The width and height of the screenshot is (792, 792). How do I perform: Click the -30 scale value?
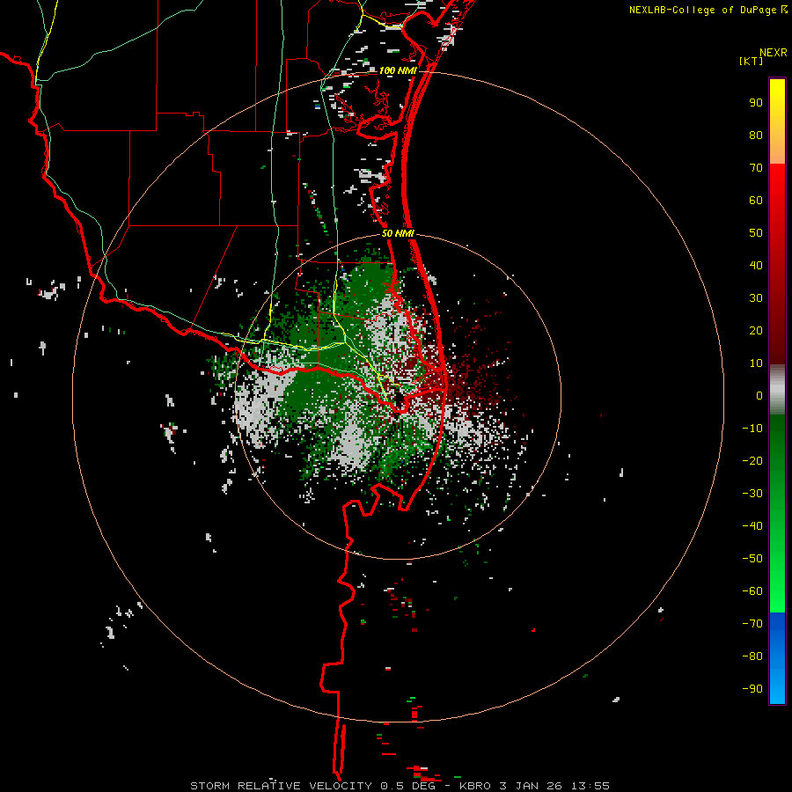752,494
